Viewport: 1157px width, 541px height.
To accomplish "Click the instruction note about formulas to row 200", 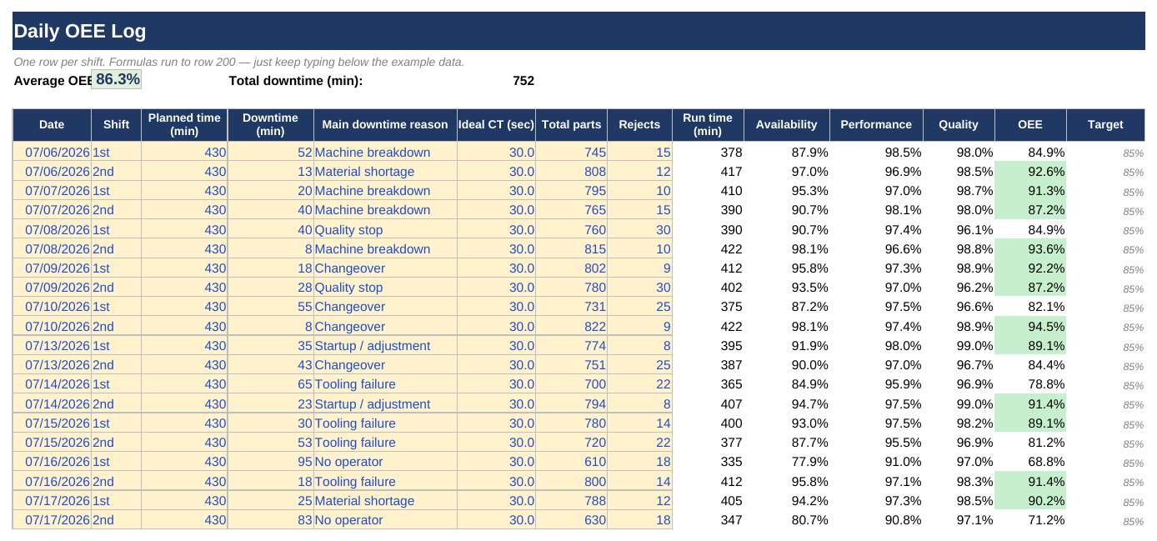I will point(239,62).
